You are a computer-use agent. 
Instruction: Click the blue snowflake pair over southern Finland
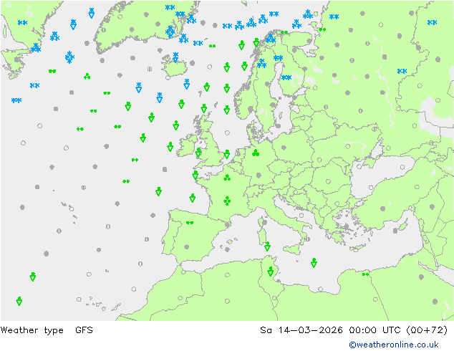tap(286, 77)
